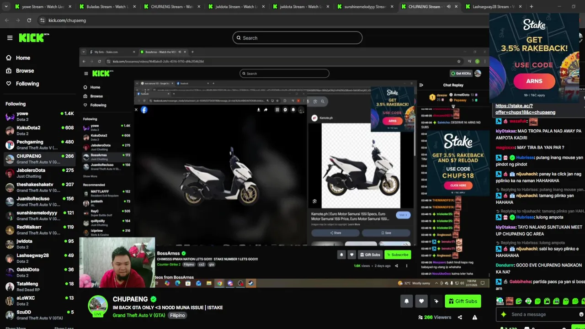
Task: Open a new browser tab with plus
Action: [x=531, y=6]
